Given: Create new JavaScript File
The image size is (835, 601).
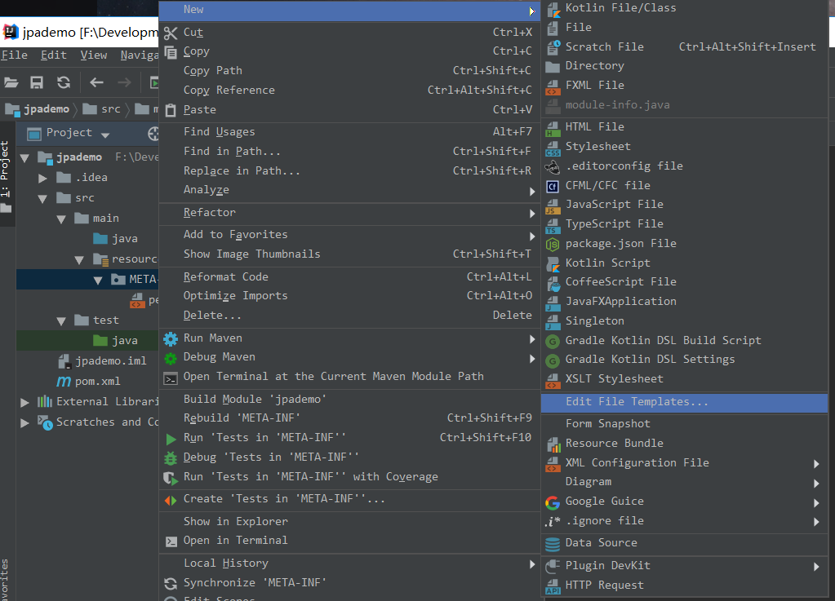Looking at the screenshot, I should click(x=614, y=205).
